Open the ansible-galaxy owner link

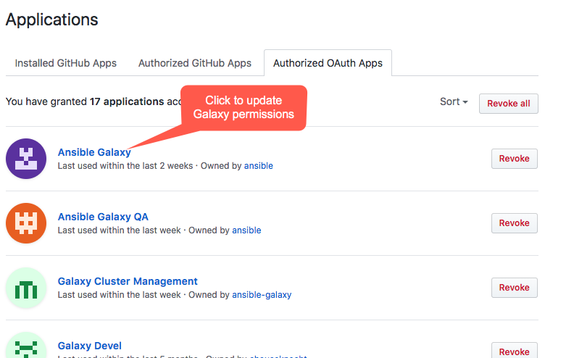click(262, 295)
